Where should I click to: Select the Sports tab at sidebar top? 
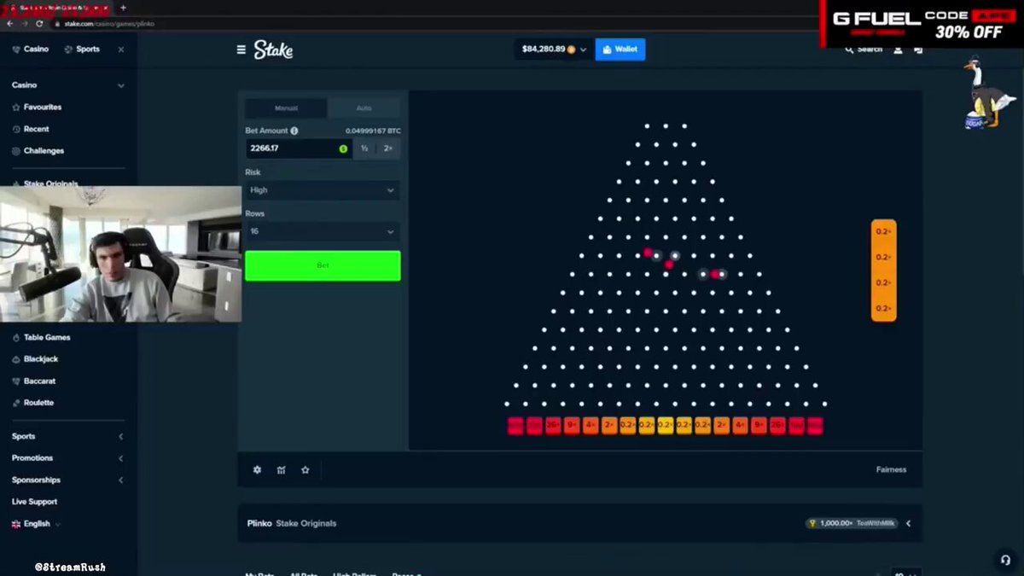82,49
